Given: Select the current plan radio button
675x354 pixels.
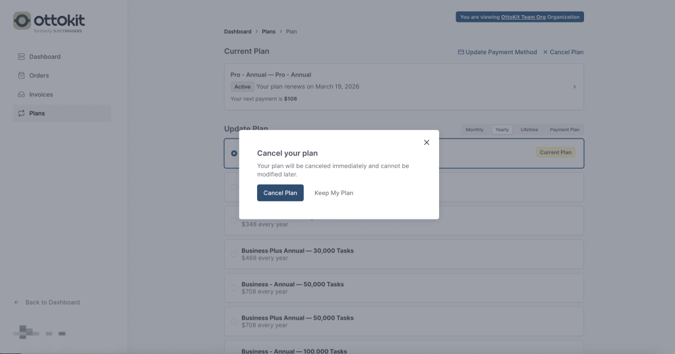Looking at the screenshot, I should click(234, 153).
